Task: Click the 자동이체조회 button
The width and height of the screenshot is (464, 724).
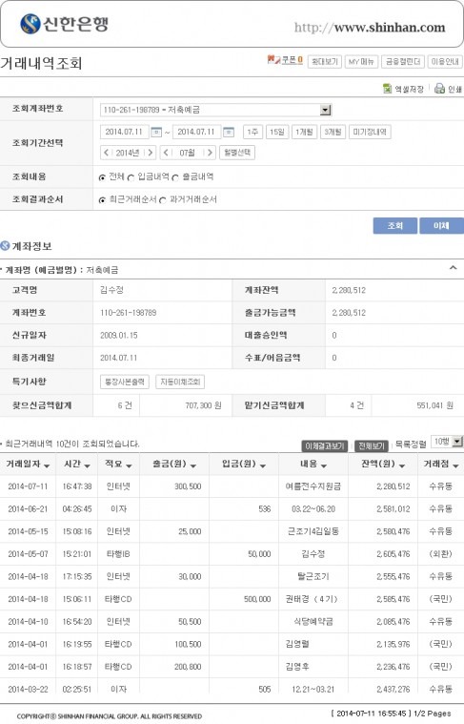Action: 180,382
